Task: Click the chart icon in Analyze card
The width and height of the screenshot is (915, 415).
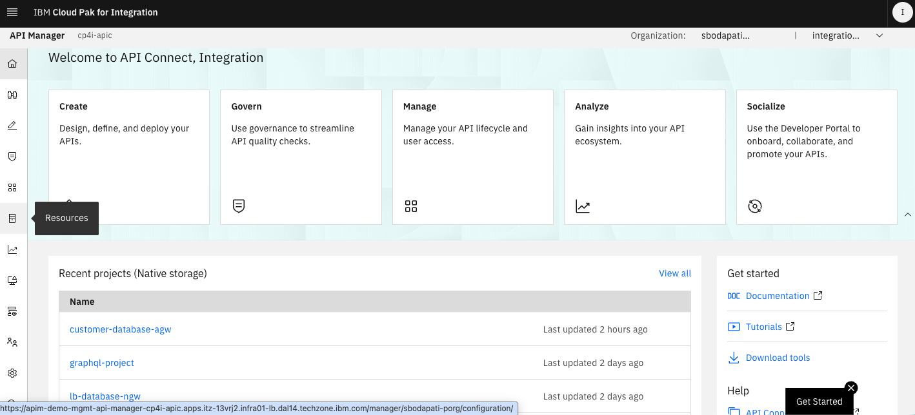Action: [x=583, y=207]
